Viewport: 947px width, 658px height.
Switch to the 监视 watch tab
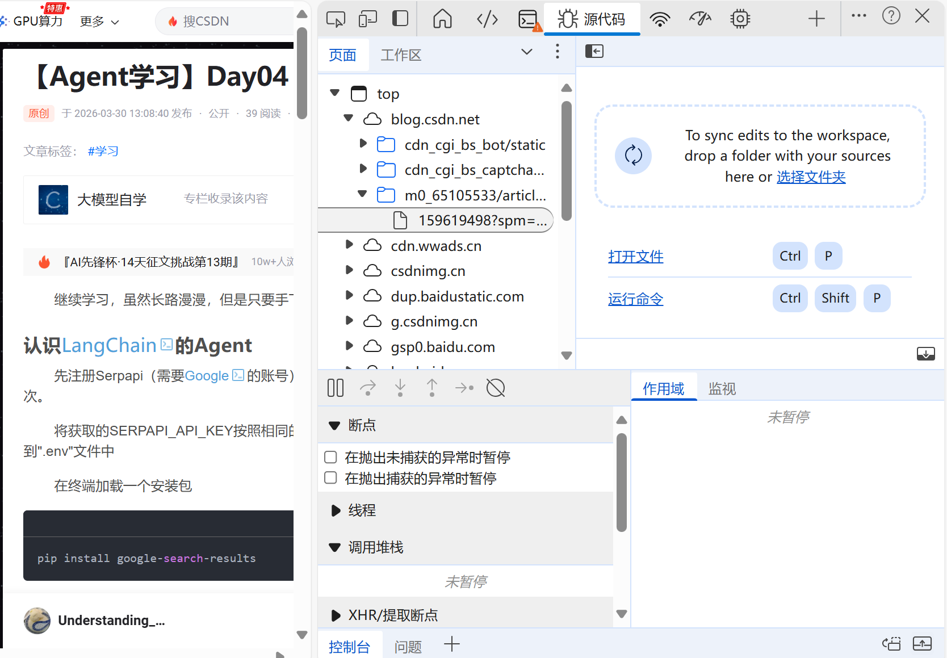[722, 388]
